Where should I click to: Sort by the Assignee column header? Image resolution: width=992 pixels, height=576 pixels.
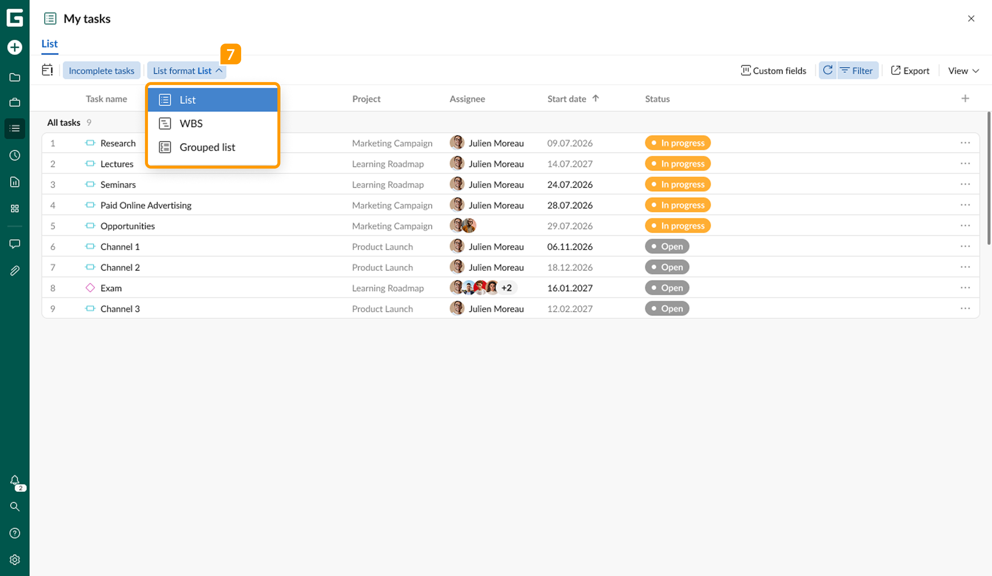tap(467, 99)
